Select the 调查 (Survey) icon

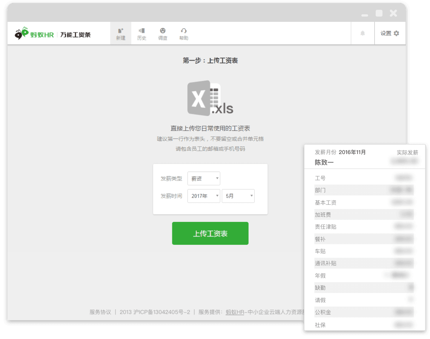[162, 33]
